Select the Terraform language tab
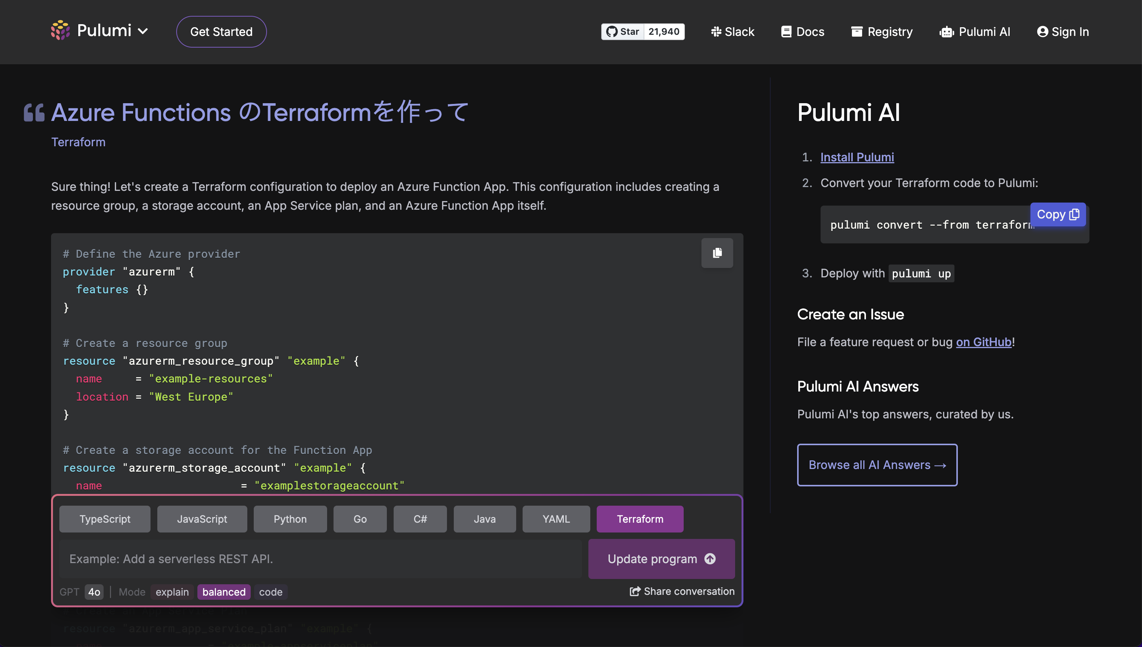 click(x=640, y=519)
